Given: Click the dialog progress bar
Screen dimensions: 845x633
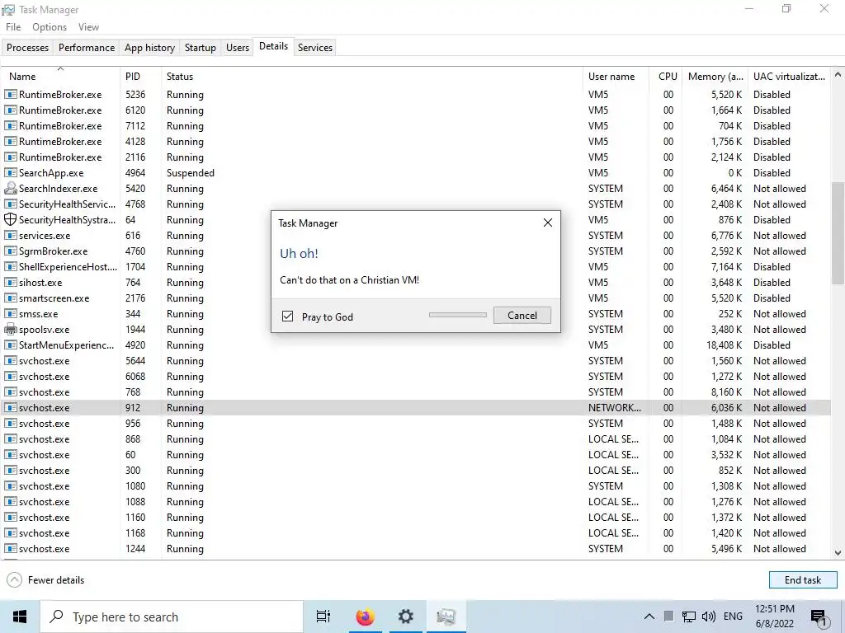Looking at the screenshot, I should [x=457, y=315].
